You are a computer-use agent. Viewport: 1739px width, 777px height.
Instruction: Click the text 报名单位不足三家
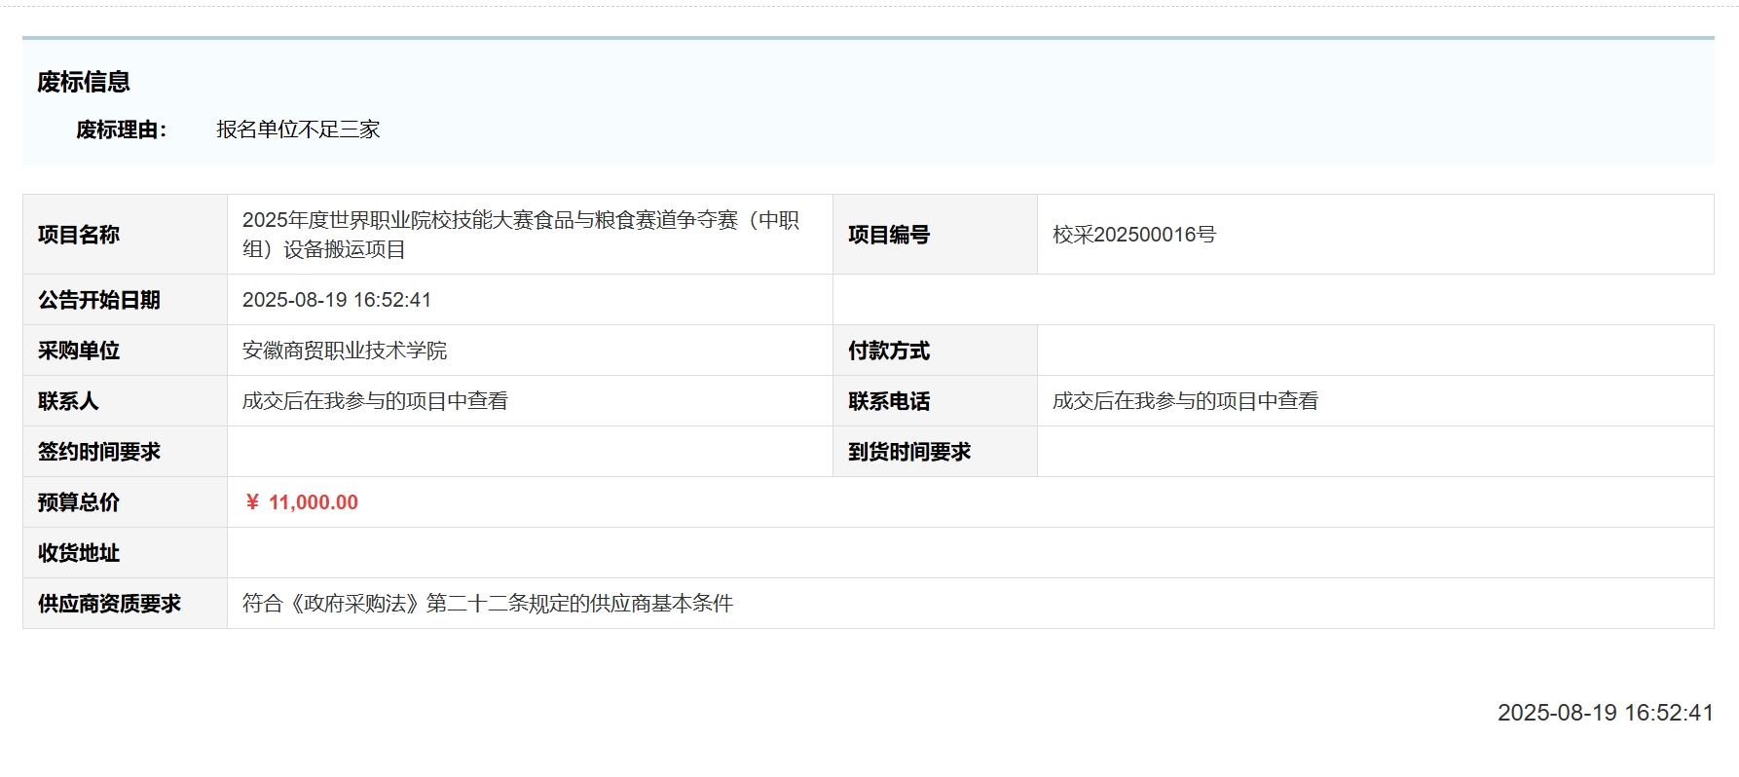(x=298, y=129)
